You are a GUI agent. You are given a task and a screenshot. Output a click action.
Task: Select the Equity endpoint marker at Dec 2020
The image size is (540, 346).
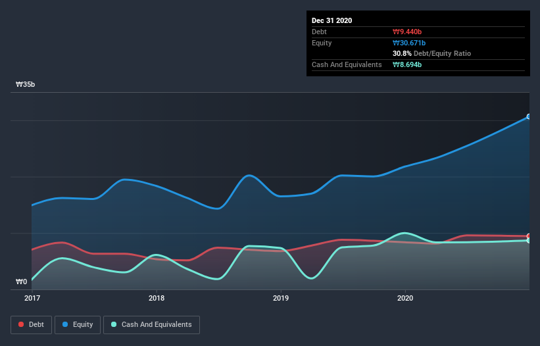pyautogui.click(x=529, y=116)
